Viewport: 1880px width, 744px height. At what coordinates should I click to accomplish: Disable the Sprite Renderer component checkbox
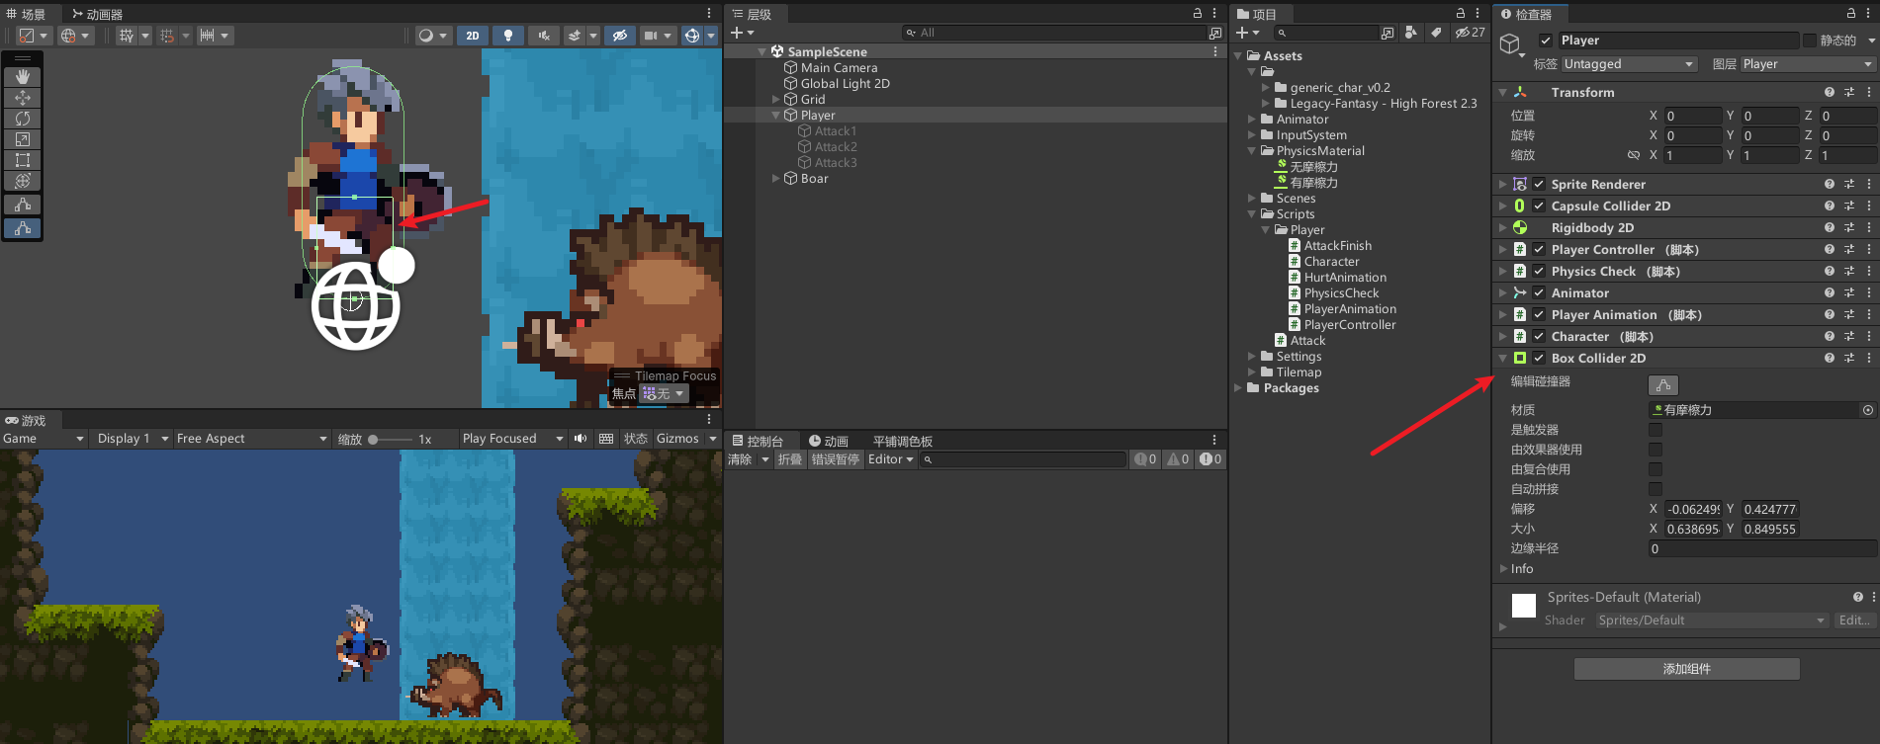click(x=1539, y=185)
